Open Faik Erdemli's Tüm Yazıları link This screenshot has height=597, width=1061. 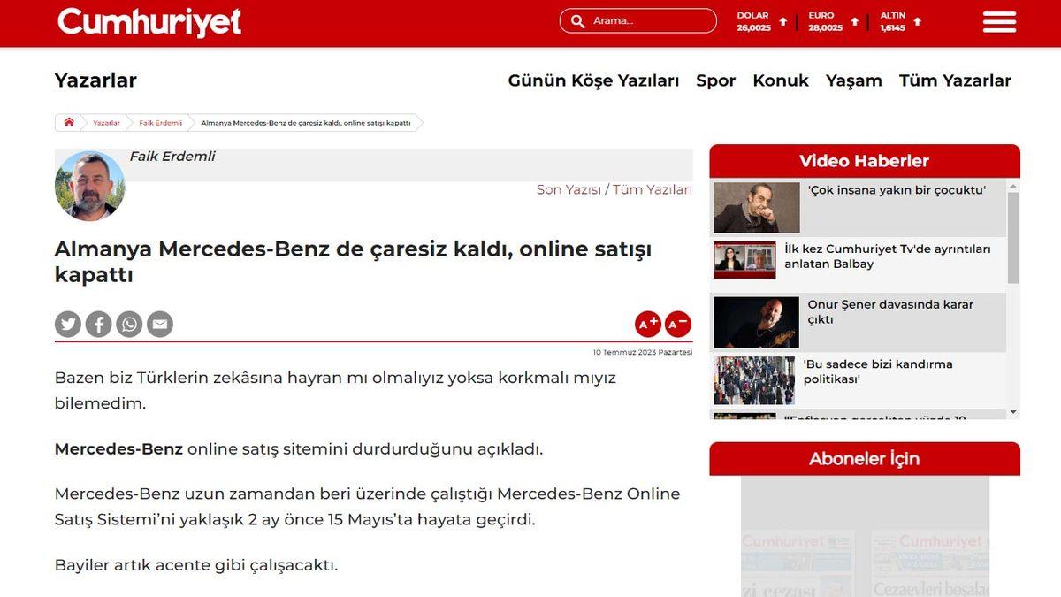[651, 189]
